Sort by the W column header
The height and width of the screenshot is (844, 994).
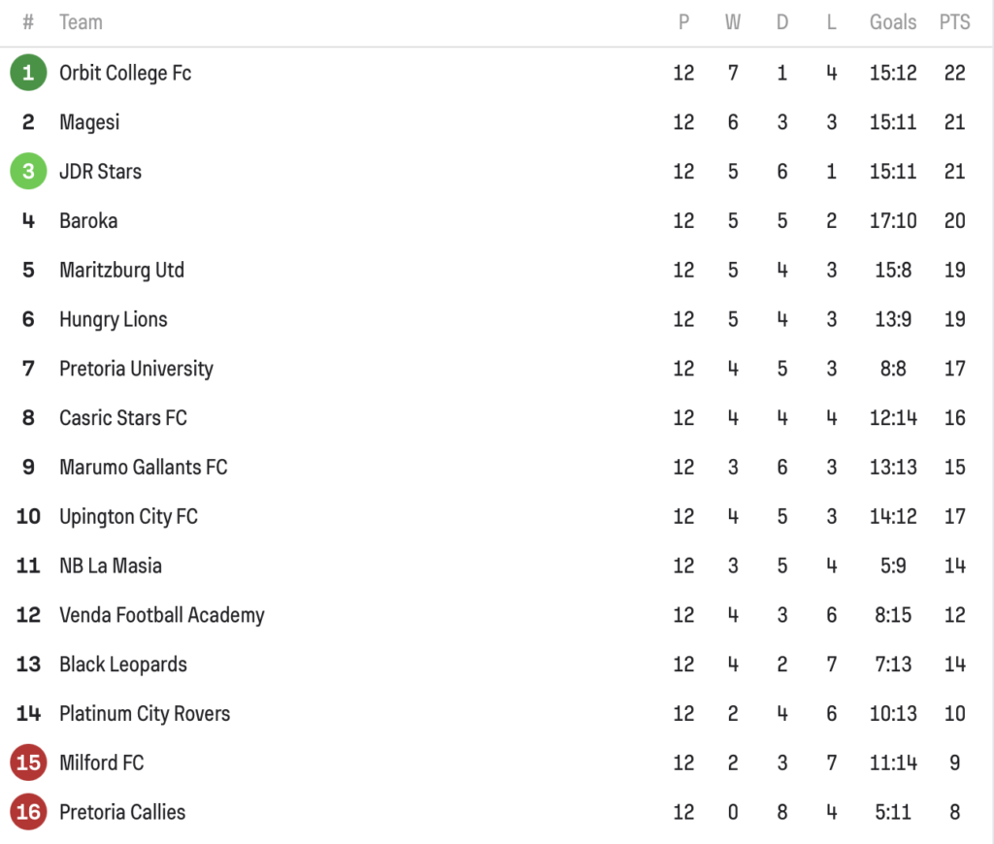(733, 22)
